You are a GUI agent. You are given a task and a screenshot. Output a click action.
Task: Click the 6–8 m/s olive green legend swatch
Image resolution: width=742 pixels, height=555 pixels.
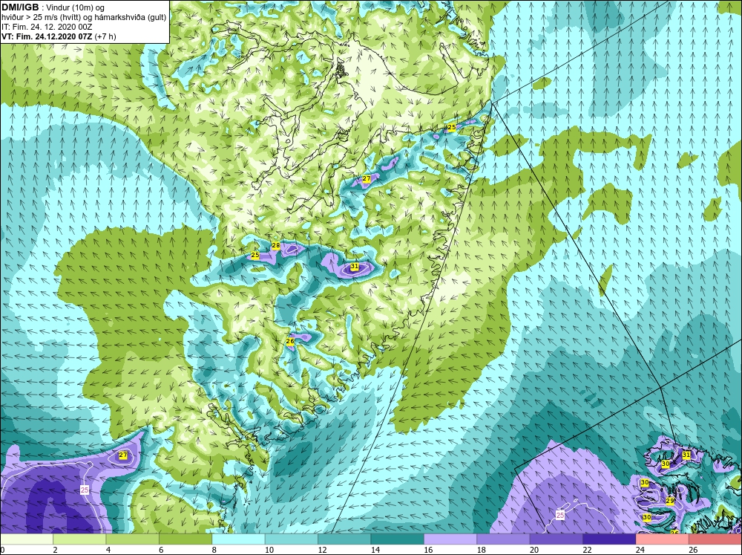[x=185, y=539]
